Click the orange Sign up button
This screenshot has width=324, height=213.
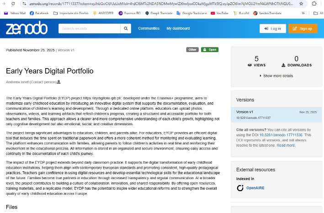pos(303,28)
